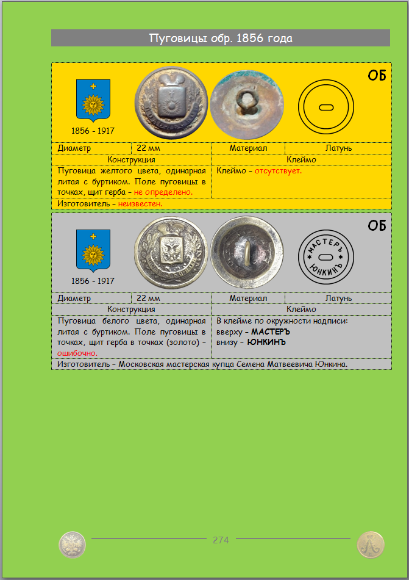Click the red word ошибочно
The image size is (409, 580).
tap(77, 353)
